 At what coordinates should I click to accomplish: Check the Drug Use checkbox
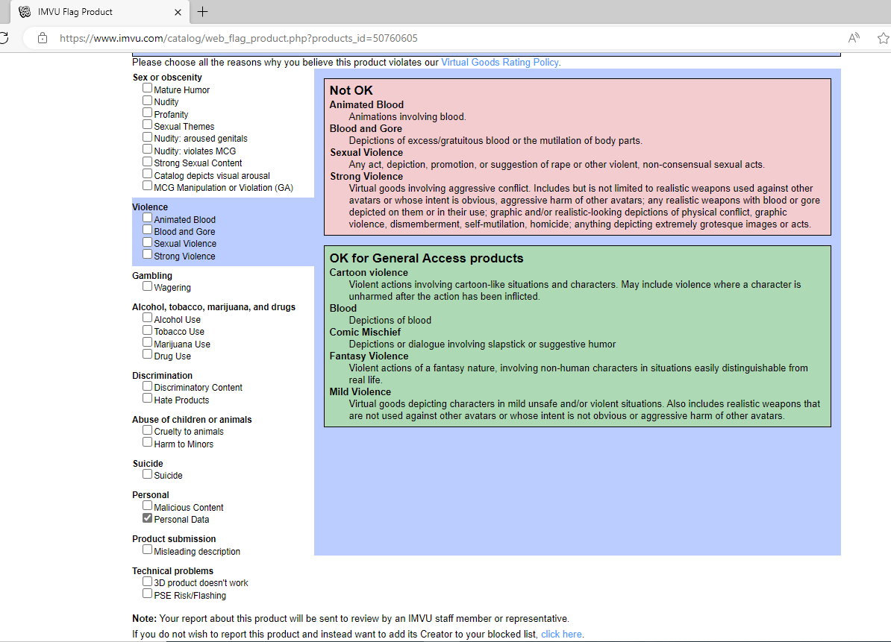(147, 354)
